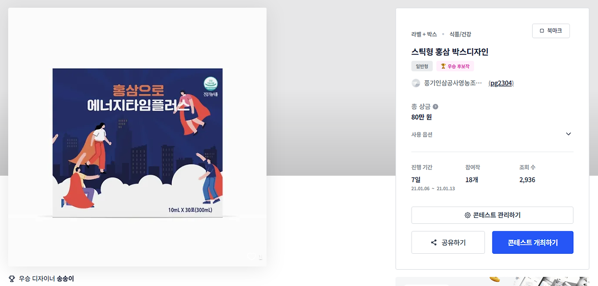Click the host's round profile avatar
The image size is (598, 286).
(x=416, y=83)
